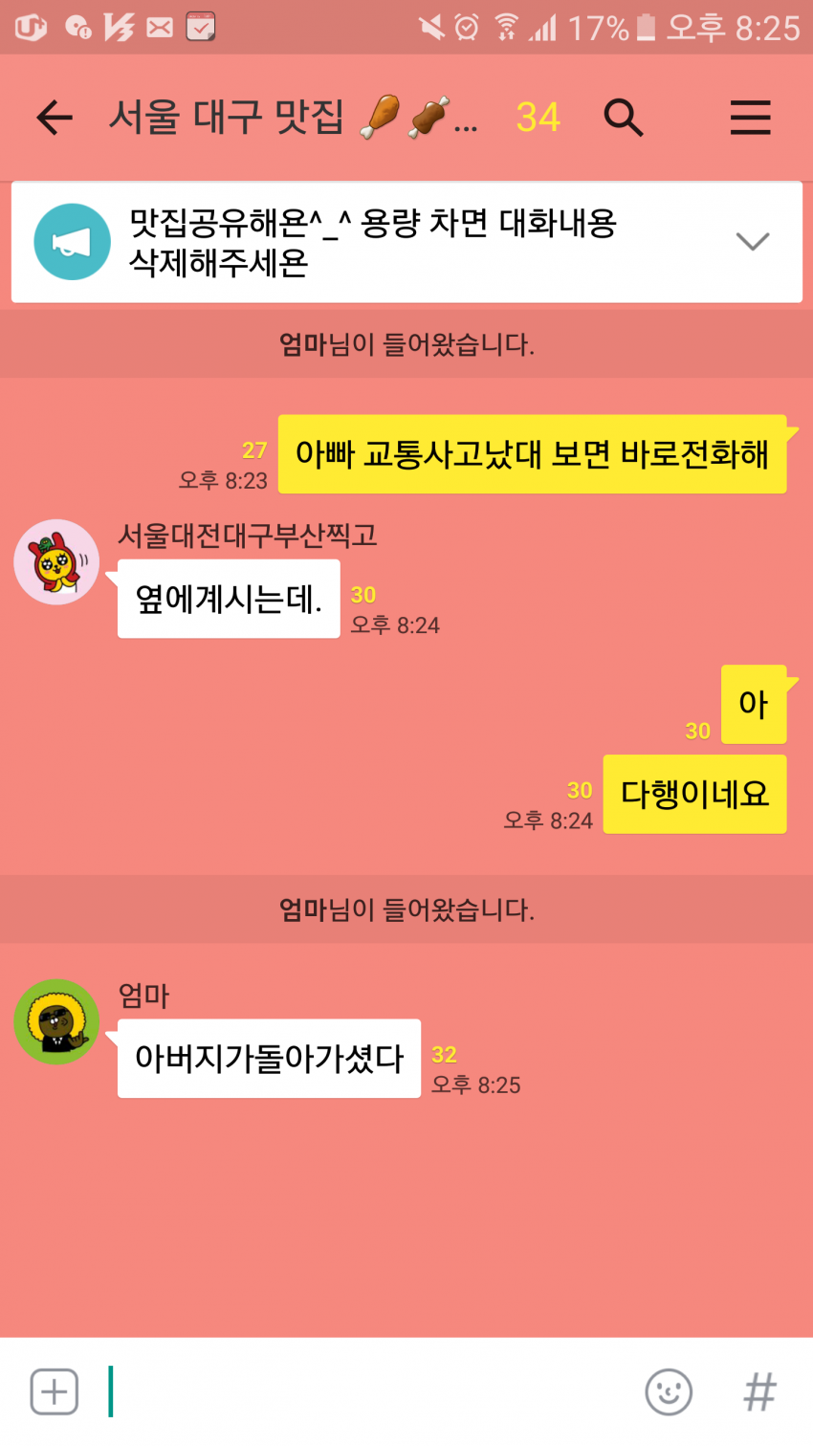Expand the pinned notice with chevron
The height and width of the screenshot is (1446, 813).
(753, 241)
